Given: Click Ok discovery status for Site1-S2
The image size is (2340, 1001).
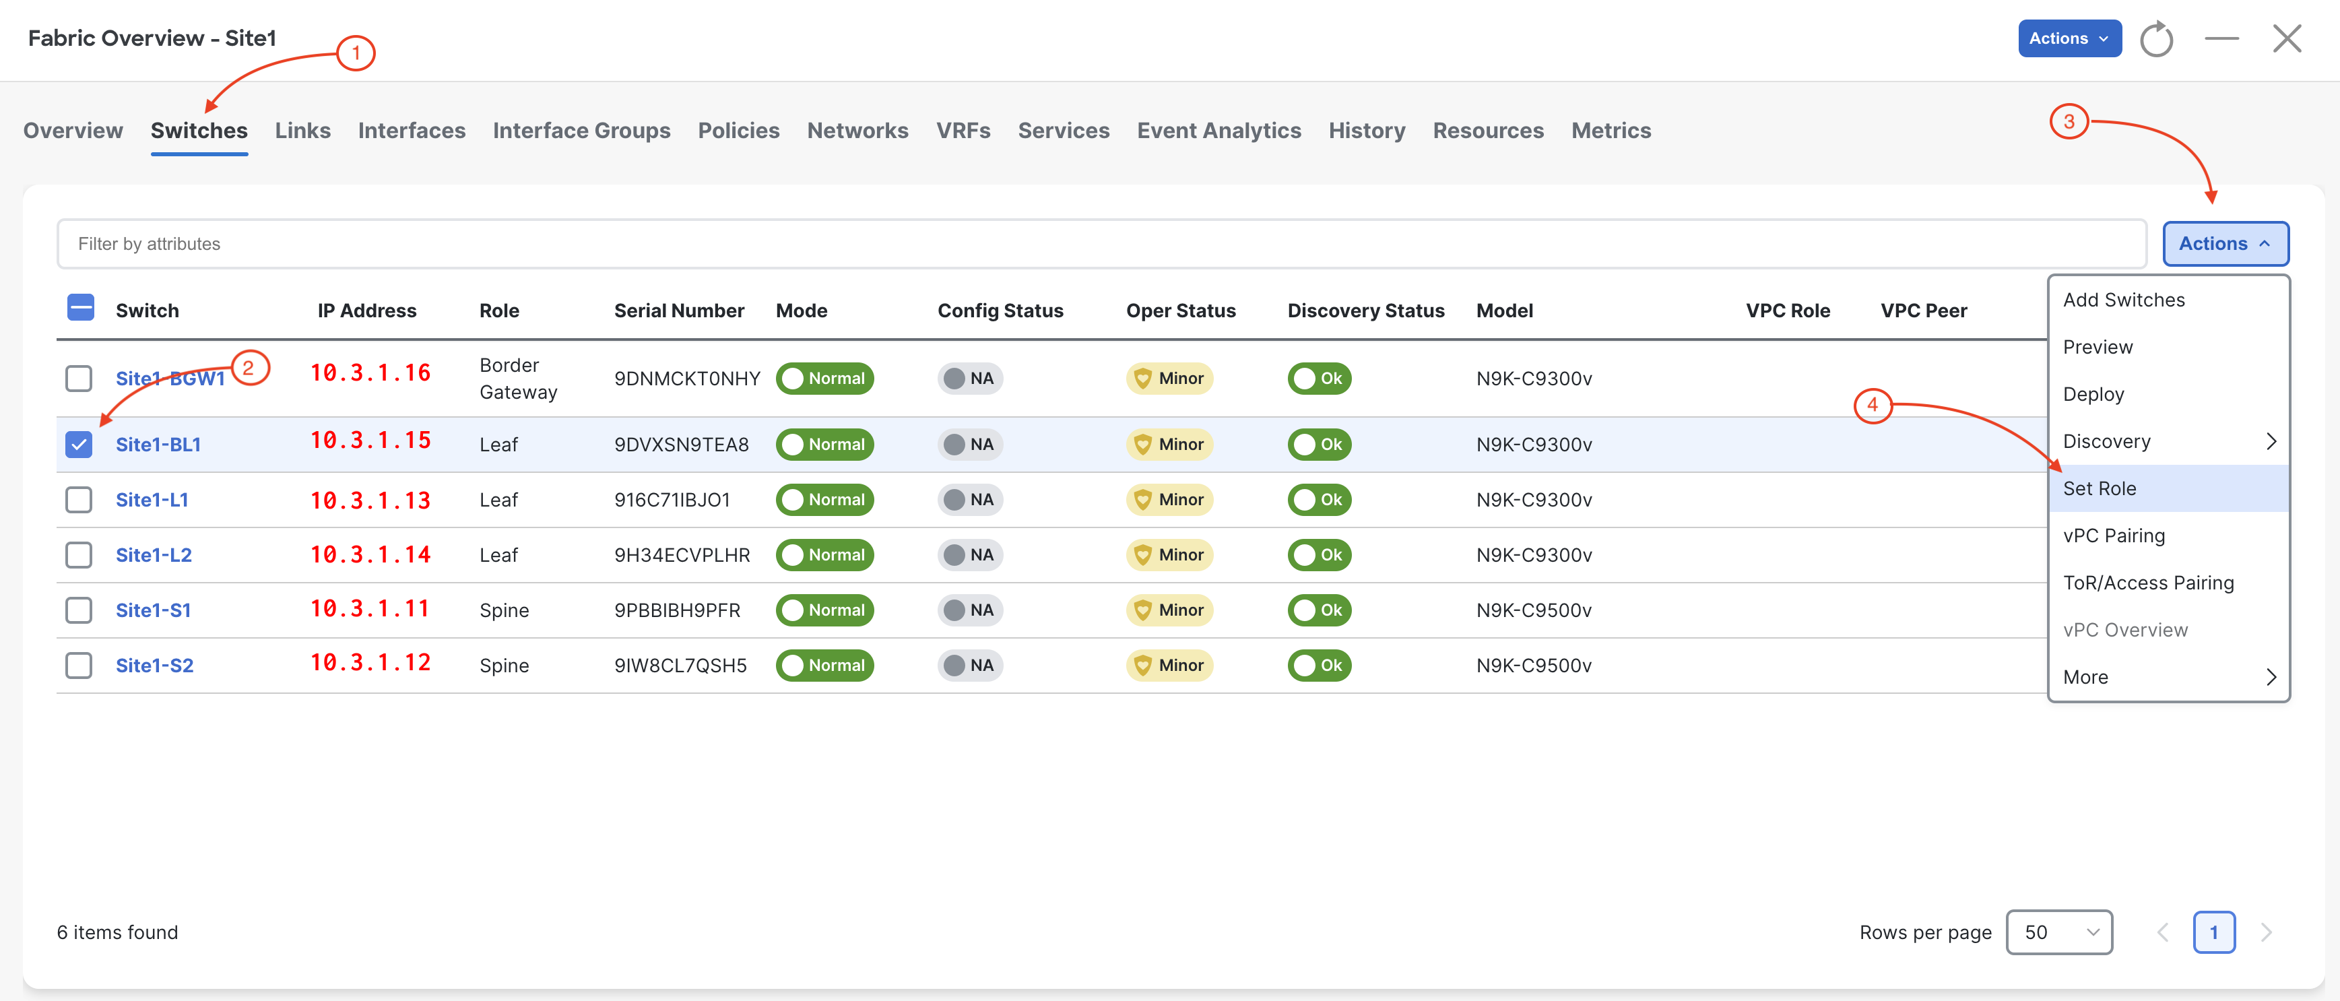Looking at the screenshot, I should coord(1319,666).
